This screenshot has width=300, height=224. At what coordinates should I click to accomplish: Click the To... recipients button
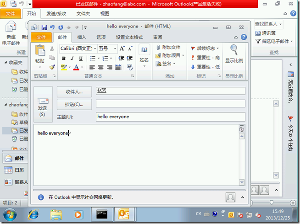point(74,92)
